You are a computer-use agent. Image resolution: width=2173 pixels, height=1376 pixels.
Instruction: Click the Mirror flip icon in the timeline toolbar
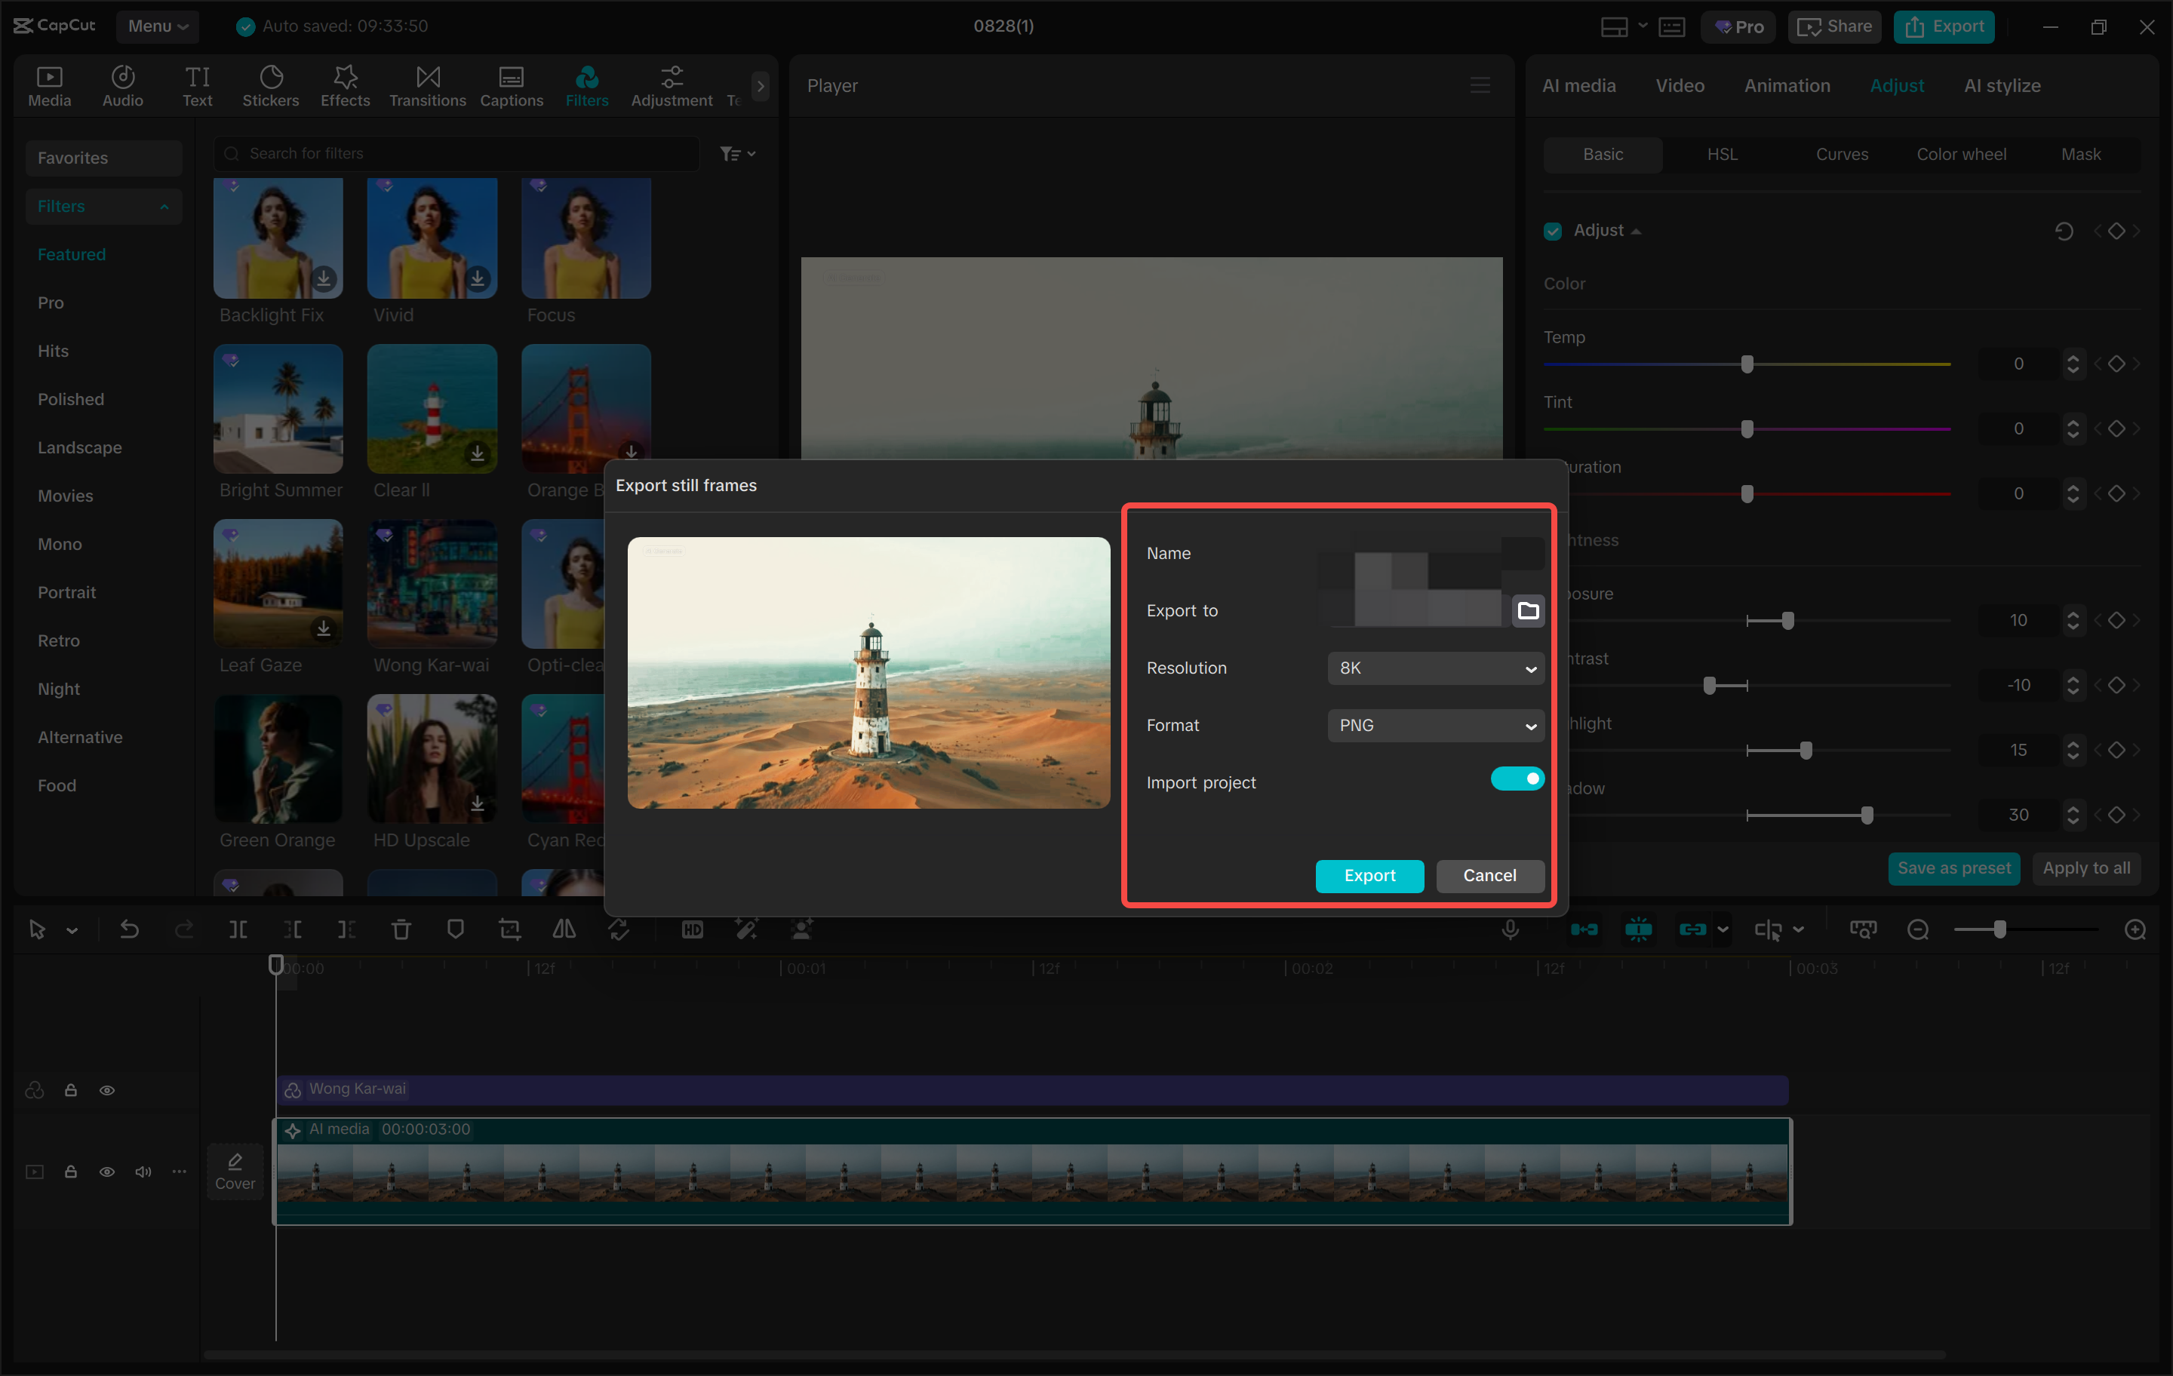coord(564,929)
